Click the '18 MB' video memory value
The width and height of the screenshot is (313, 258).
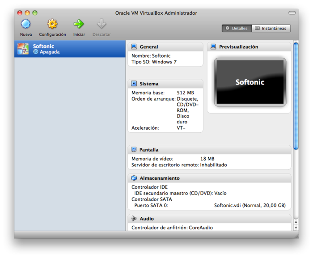pos(207,159)
